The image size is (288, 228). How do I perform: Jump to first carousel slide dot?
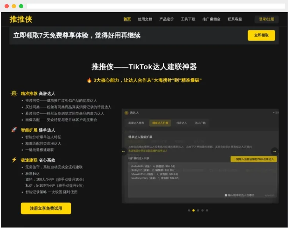tap(189, 211)
